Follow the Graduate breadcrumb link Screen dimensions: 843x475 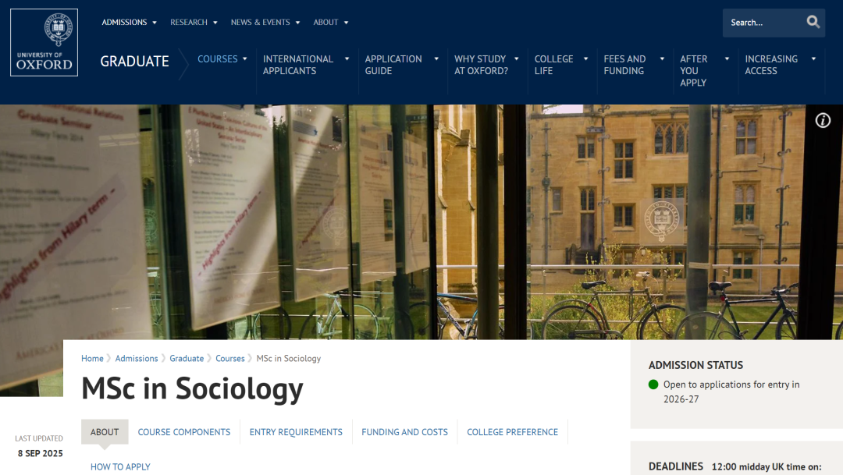(x=187, y=359)
